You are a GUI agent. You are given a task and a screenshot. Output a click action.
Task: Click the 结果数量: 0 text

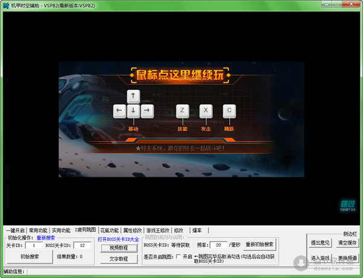pos(70,257)
